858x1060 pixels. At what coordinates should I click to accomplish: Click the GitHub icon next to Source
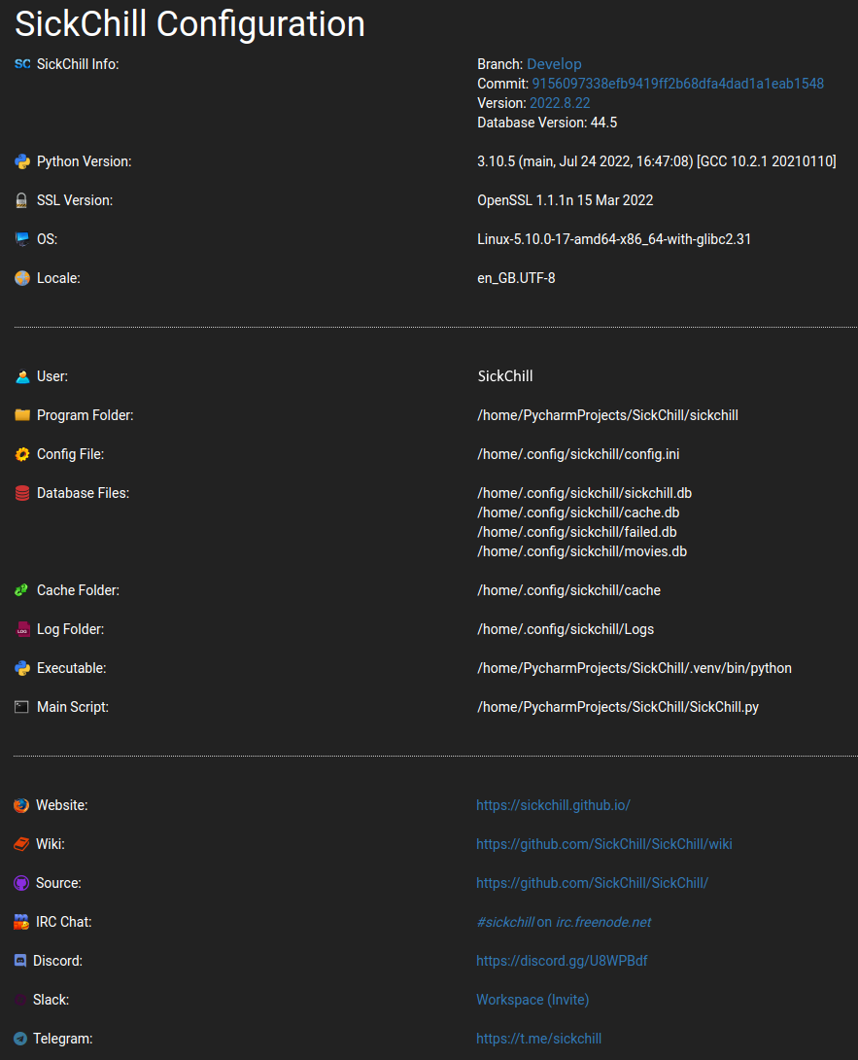21,884
